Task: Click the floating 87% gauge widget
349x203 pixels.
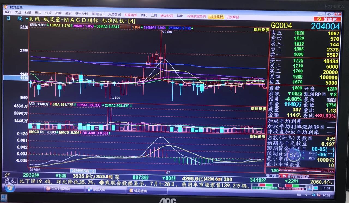Action: click(x=294, y=156)
